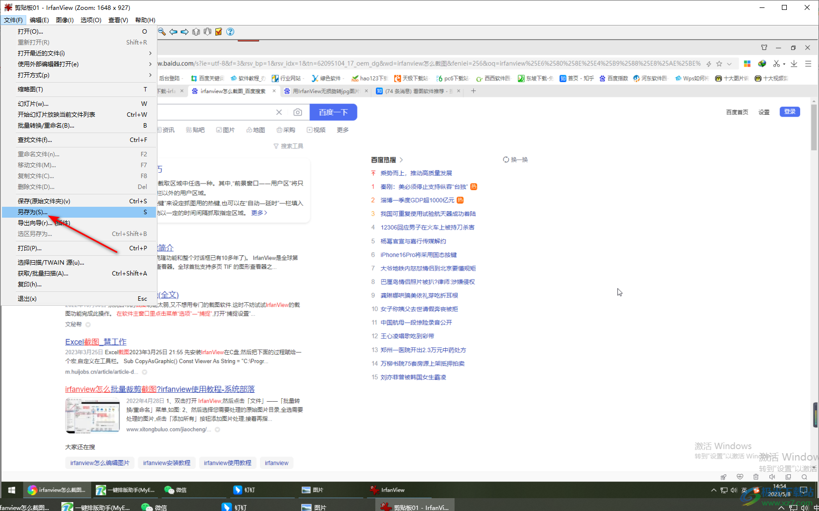Image resolution: width=819 pixels, height=511 pixels.
Task: Go to next image with right arrow icon
Action: 185,32
